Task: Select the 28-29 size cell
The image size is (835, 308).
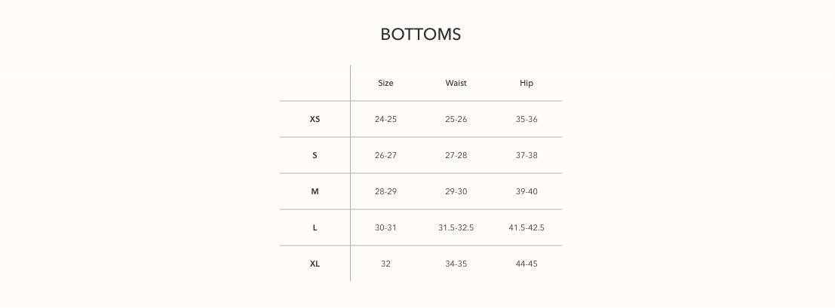Action: (385, 191)
